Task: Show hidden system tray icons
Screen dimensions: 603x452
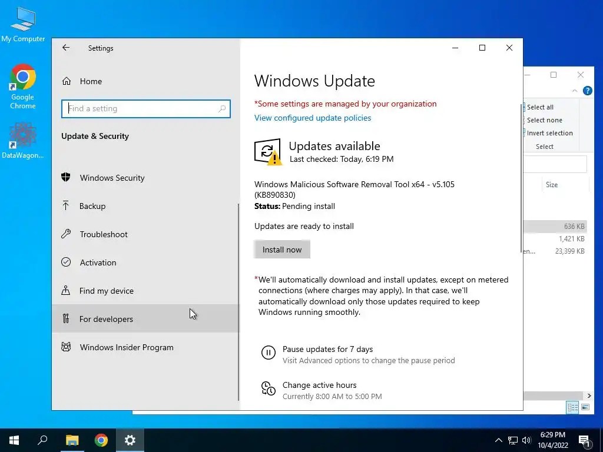Action: point(498,440)
